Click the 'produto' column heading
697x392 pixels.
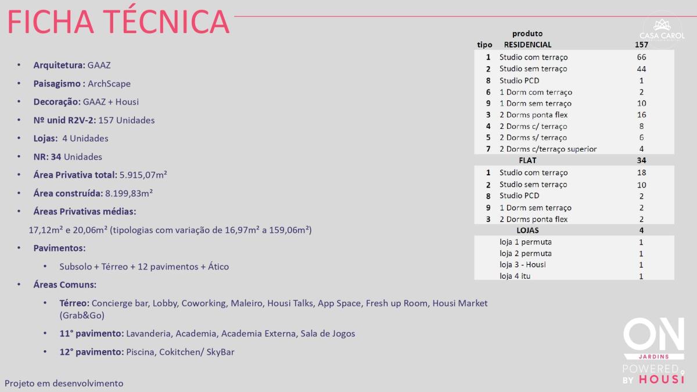click(x=527, y=34)
